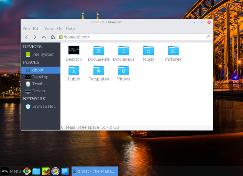Open the Go menu

tap(60, 29)
